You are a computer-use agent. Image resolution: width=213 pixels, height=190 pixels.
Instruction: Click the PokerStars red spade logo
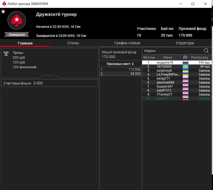[16, 21]
